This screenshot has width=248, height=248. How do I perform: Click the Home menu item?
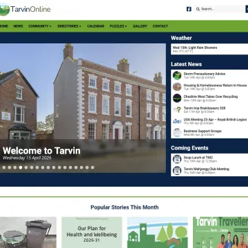click(x=4, y=26)
